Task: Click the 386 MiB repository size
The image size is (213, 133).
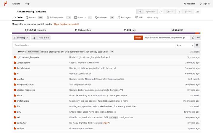Action: (177, 30)
